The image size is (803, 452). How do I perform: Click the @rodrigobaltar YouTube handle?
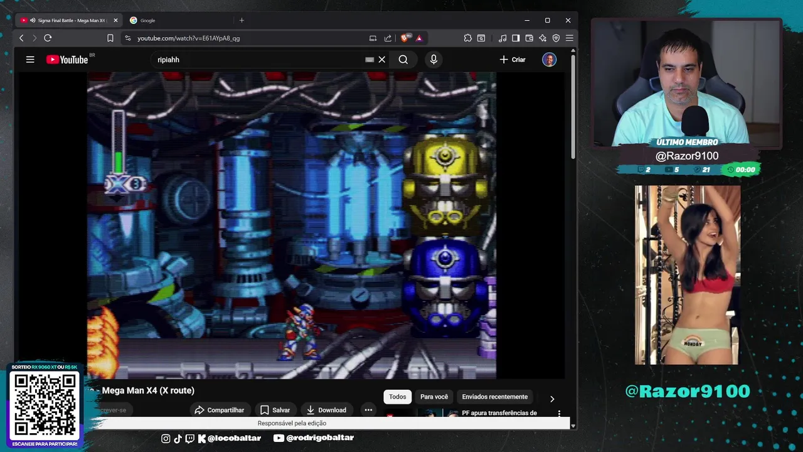(x=320, y=438)
